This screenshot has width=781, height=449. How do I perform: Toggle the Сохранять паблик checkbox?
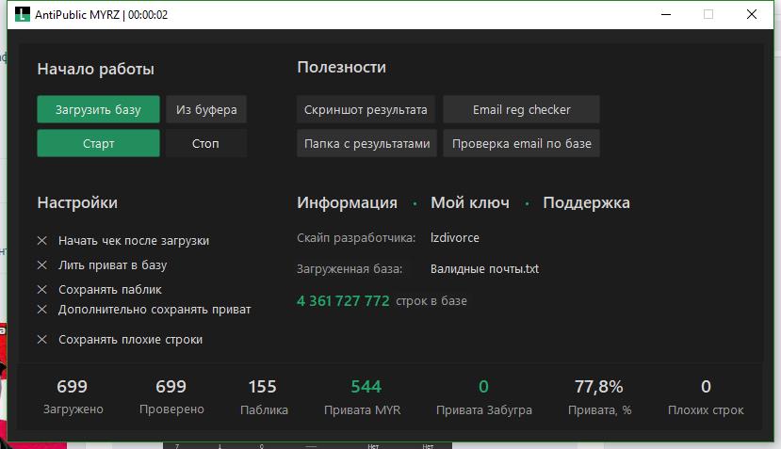[x=41, y=290]
